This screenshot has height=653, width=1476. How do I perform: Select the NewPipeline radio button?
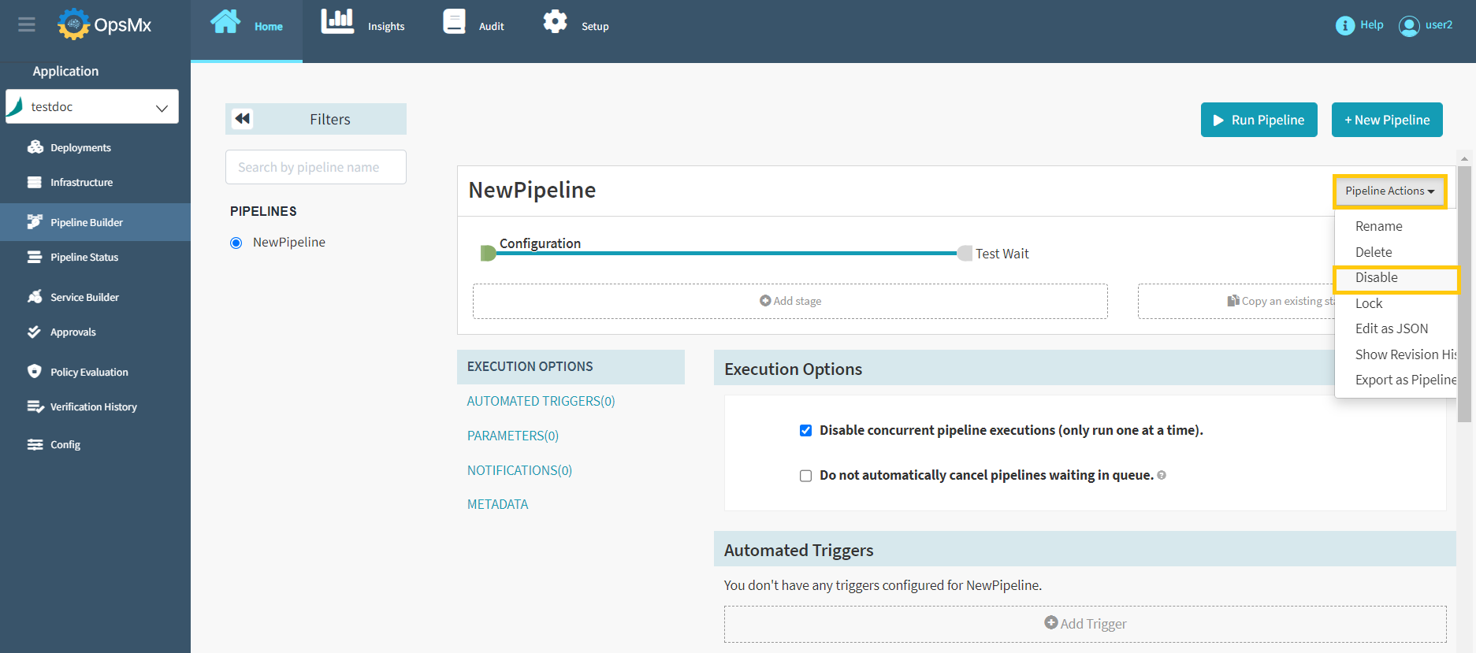(x=236, y=243)
